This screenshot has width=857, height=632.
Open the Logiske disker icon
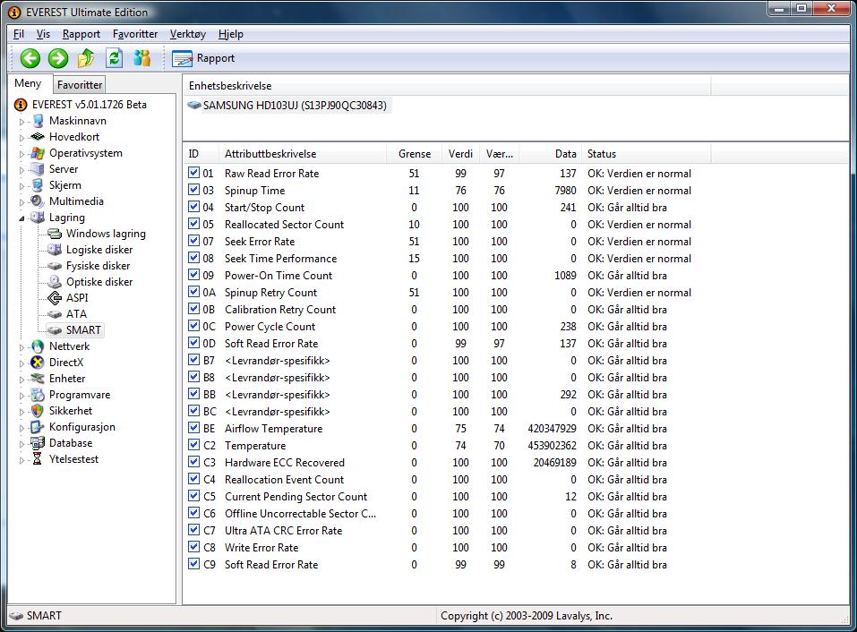tap(55, 250)
